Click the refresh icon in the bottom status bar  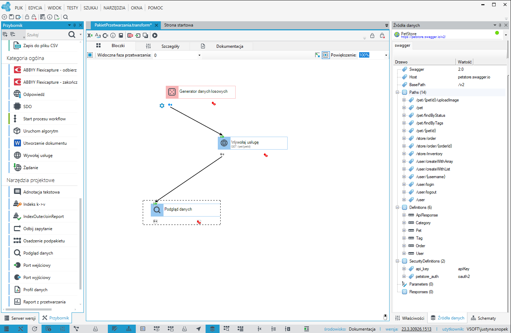click(35, 328)
